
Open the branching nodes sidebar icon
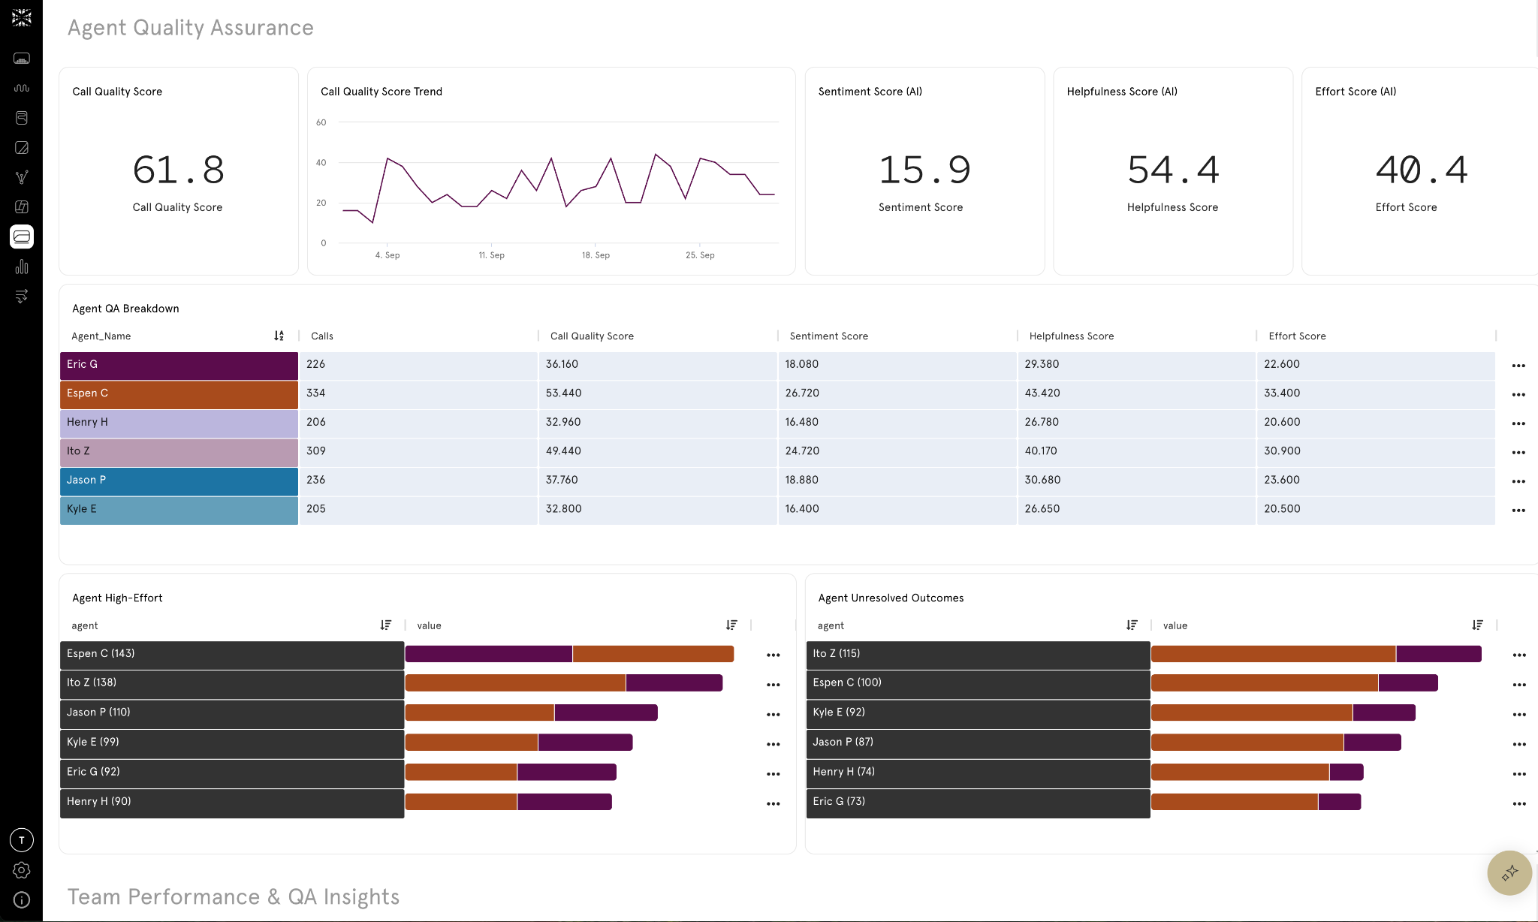22,177
